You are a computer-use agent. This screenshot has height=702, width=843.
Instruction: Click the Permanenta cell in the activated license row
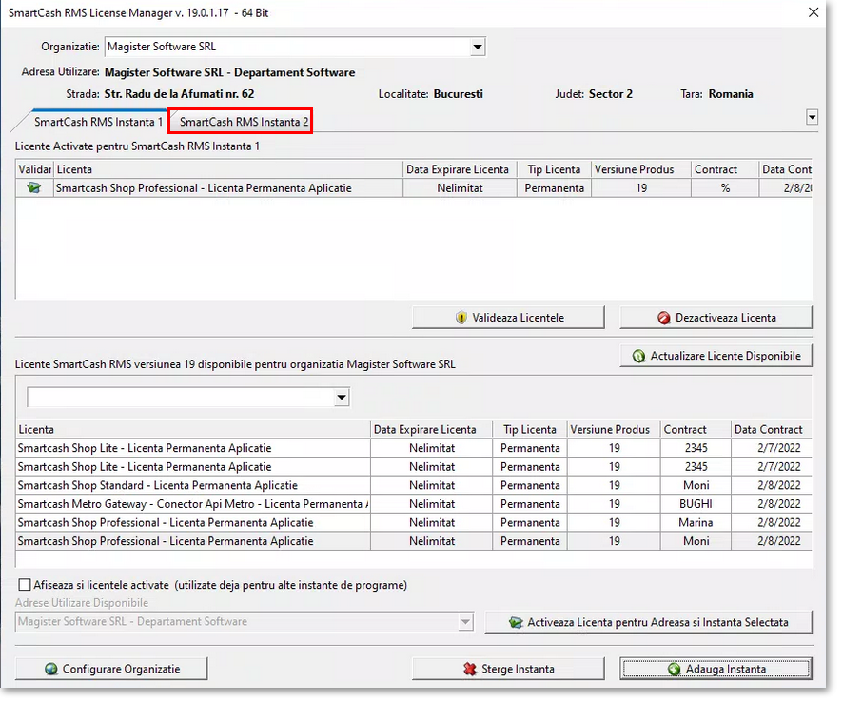tap(555, 188)
